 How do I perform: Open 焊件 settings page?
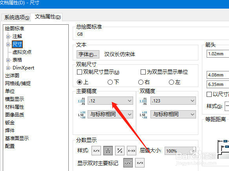click(10, 131)
